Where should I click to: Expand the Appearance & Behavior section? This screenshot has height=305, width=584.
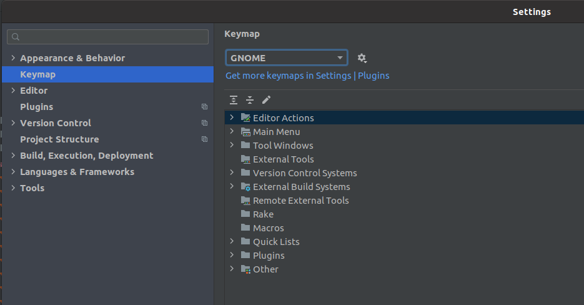(13, 58)
